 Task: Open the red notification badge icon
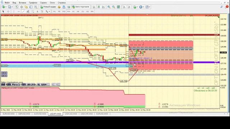pyautogui.click(x=227, y=7)
